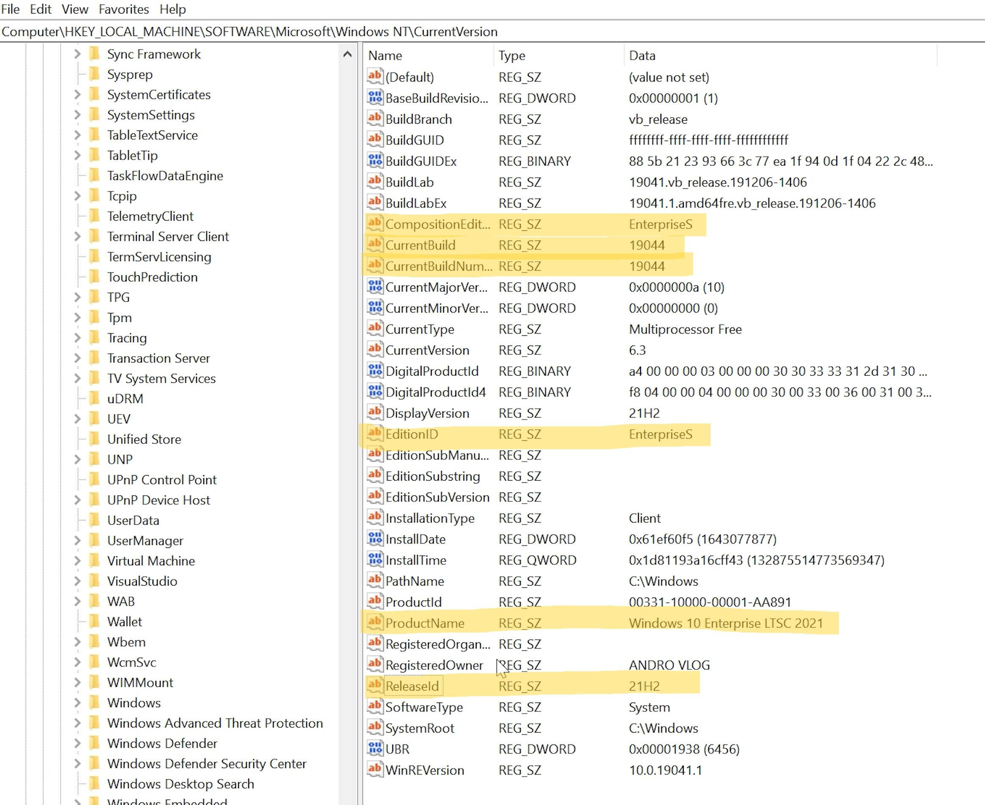
Task: Expand the Tcpip registry key
Action: click(x=78, y=196)
